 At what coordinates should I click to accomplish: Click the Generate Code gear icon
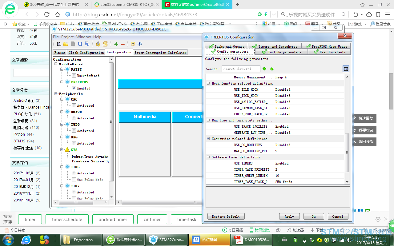(x=98, y=44)
